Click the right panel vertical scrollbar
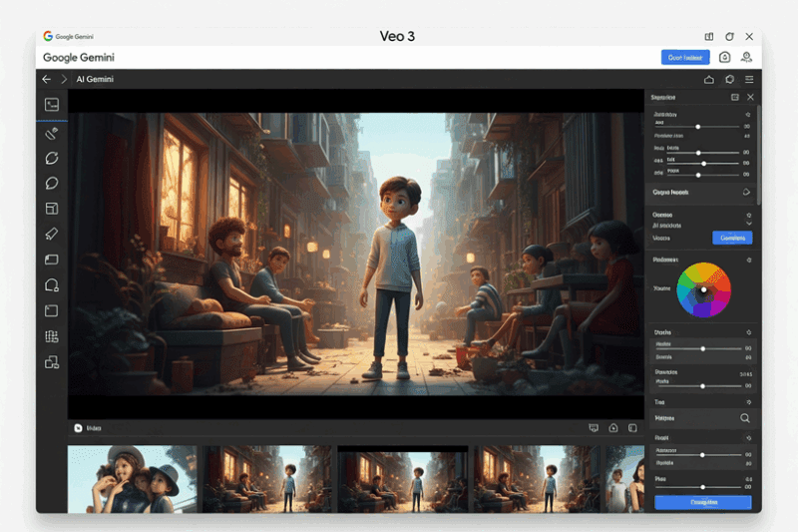The height and width of the screenshot is (532, 798). (x=758, y=156)
